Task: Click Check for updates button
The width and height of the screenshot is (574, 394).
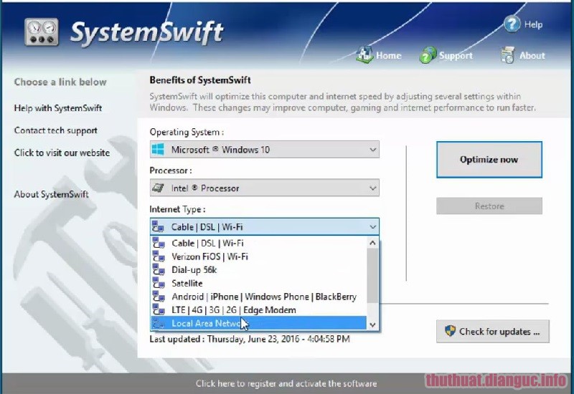Action: point(493,331)
